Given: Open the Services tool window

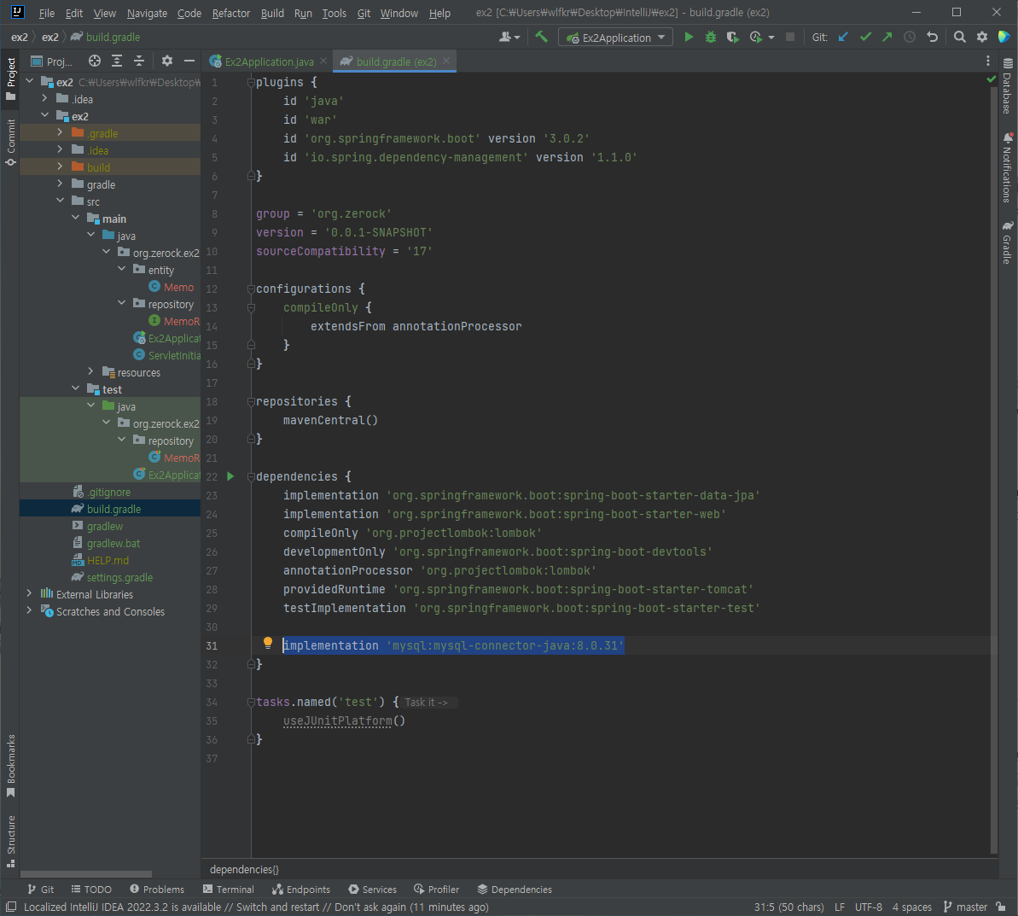Looking at the screenshot, I should [x=373, y=890].
